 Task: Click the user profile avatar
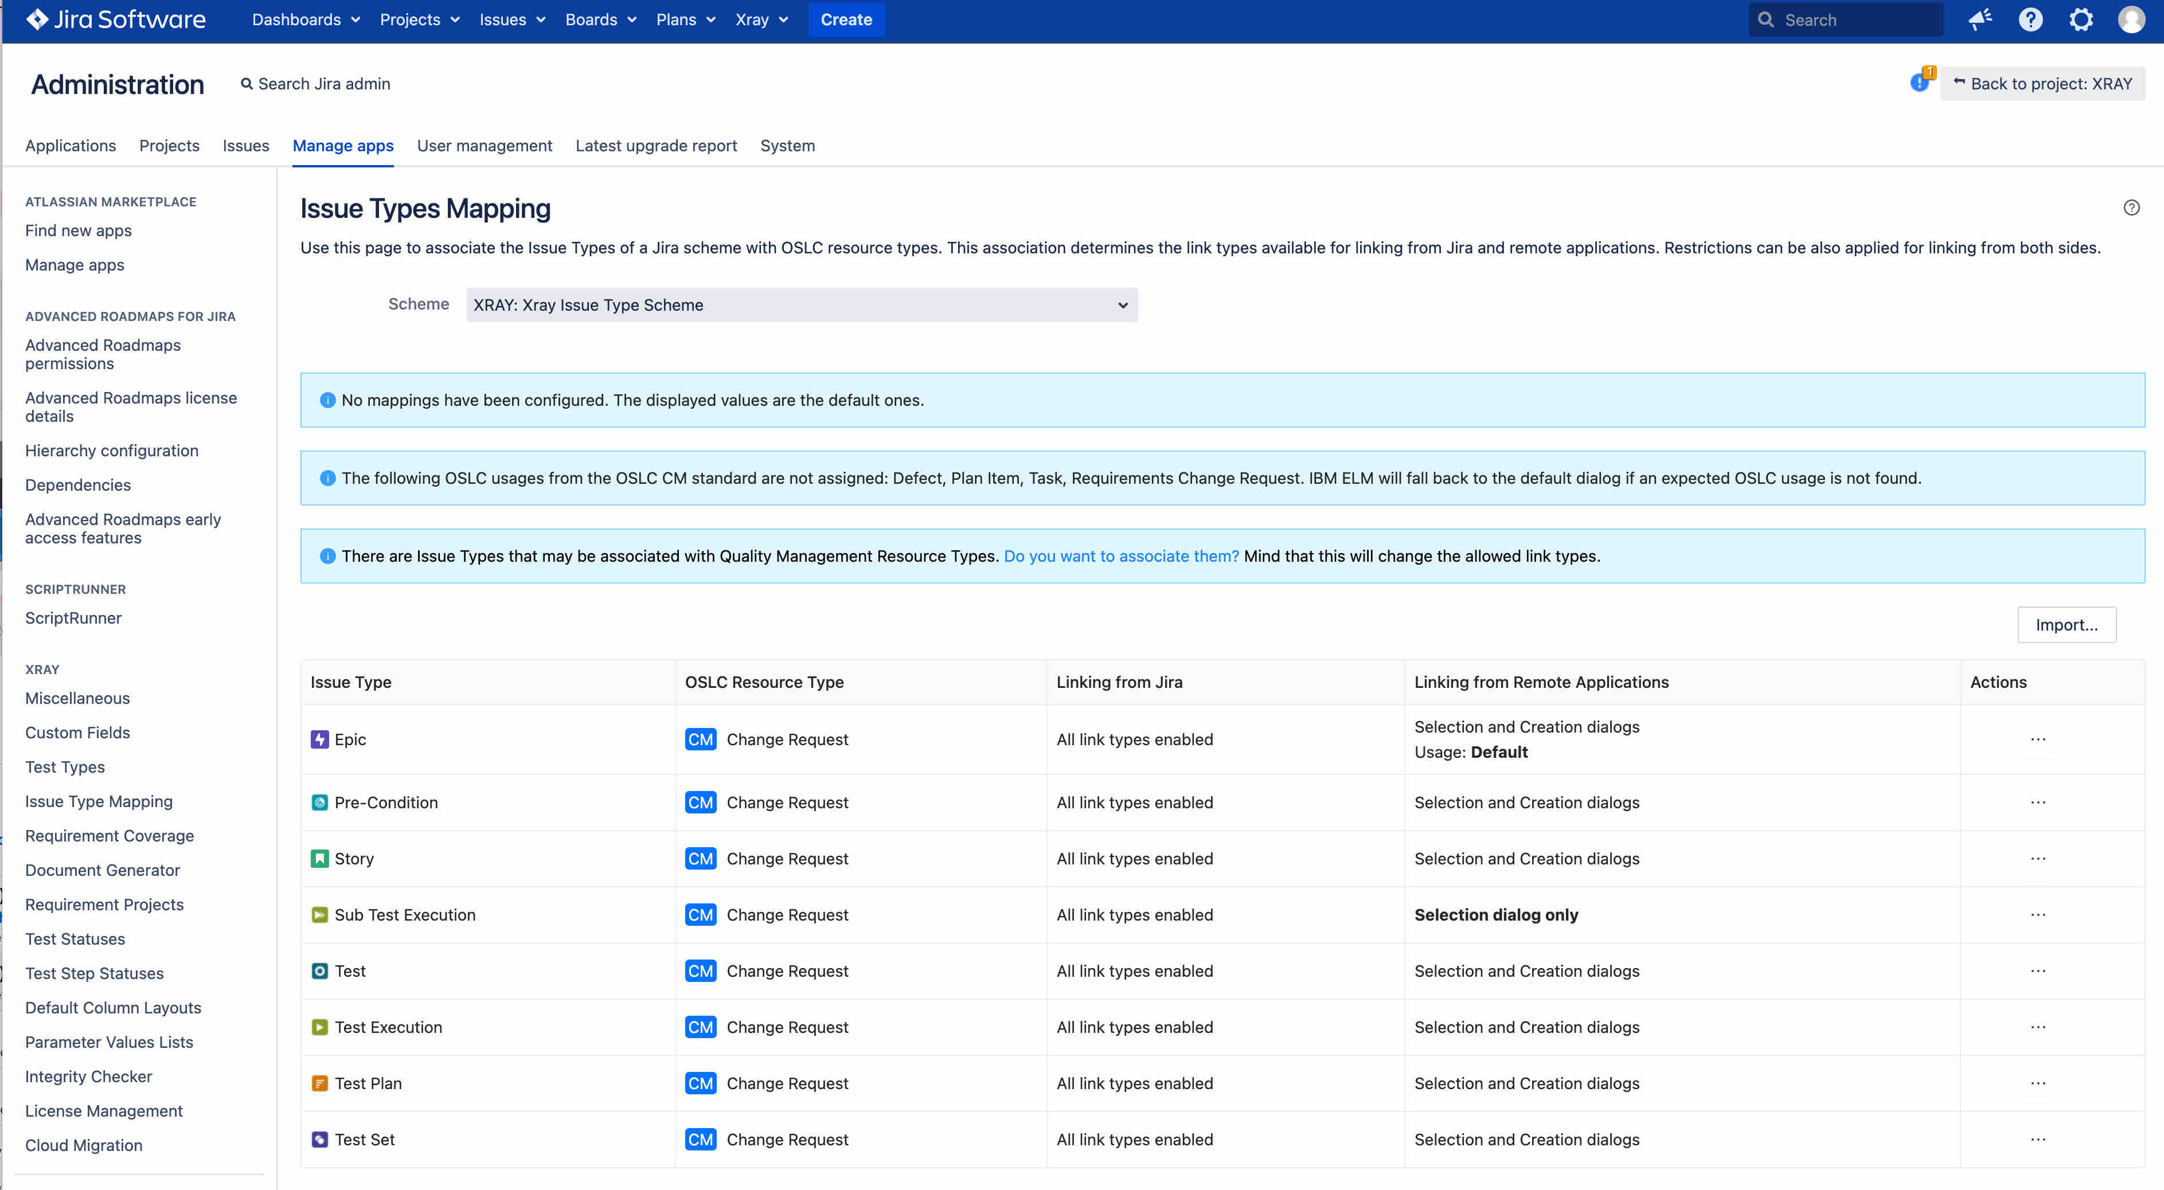[x=2131, y=19]
